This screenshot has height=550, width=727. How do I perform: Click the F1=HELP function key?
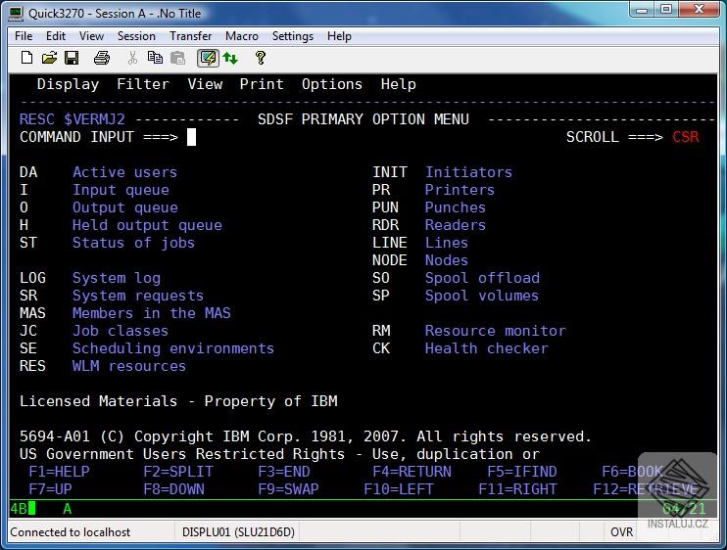click(x=59, y=472)
